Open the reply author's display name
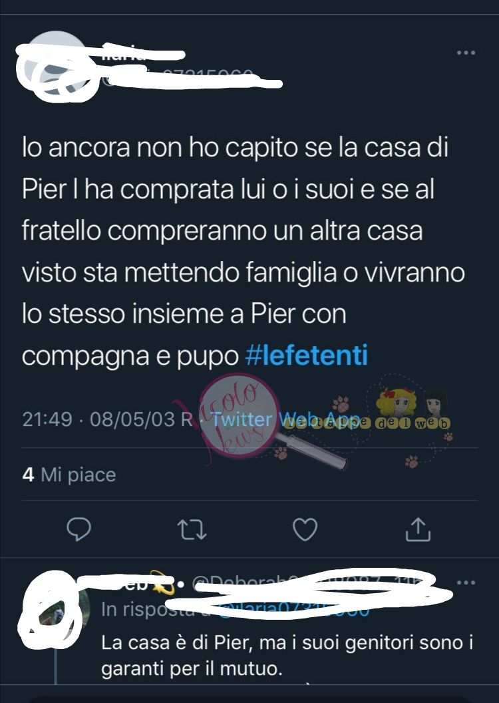This screenshot has height=703, width=499. click(x=134, y=583)
